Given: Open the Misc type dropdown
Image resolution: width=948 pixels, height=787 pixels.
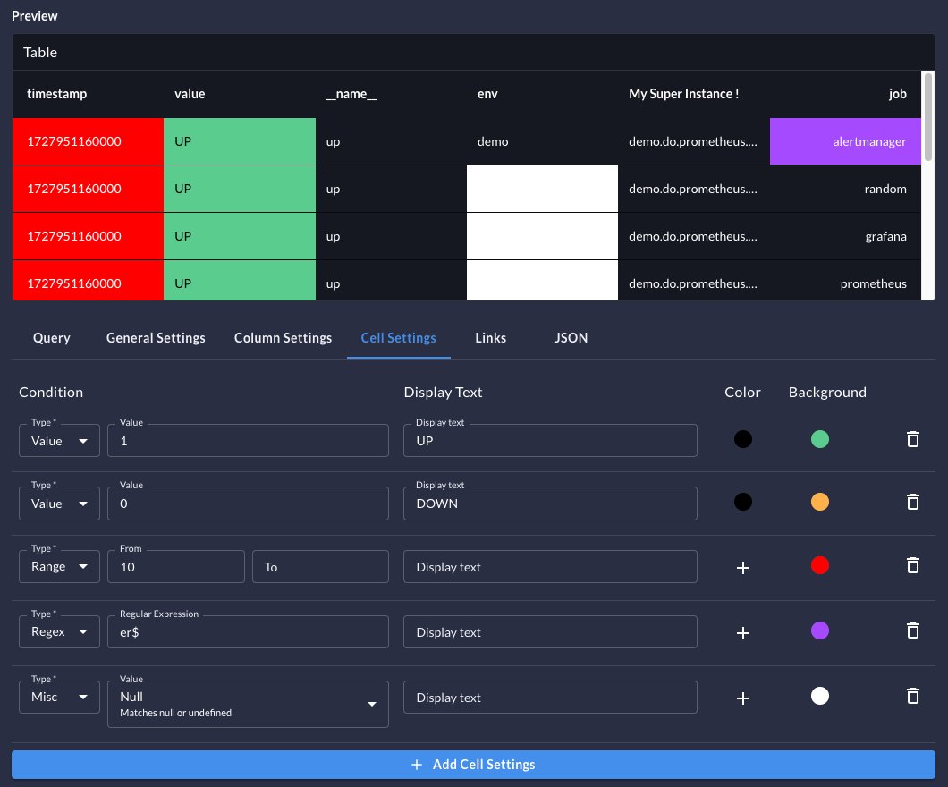Looking at the screenshot, I should click(59, 697).
